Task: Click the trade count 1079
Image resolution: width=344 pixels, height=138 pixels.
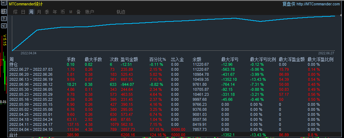Action: point(114,125)
